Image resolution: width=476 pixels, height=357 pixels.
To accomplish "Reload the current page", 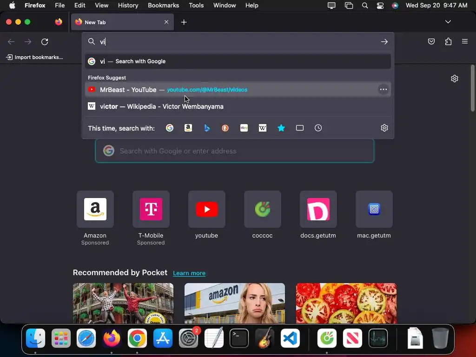I will (45, 41).
